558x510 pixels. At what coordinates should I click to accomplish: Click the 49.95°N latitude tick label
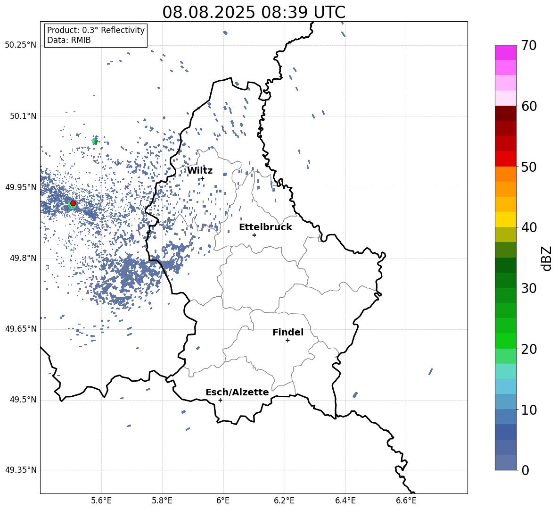[21, 187]
